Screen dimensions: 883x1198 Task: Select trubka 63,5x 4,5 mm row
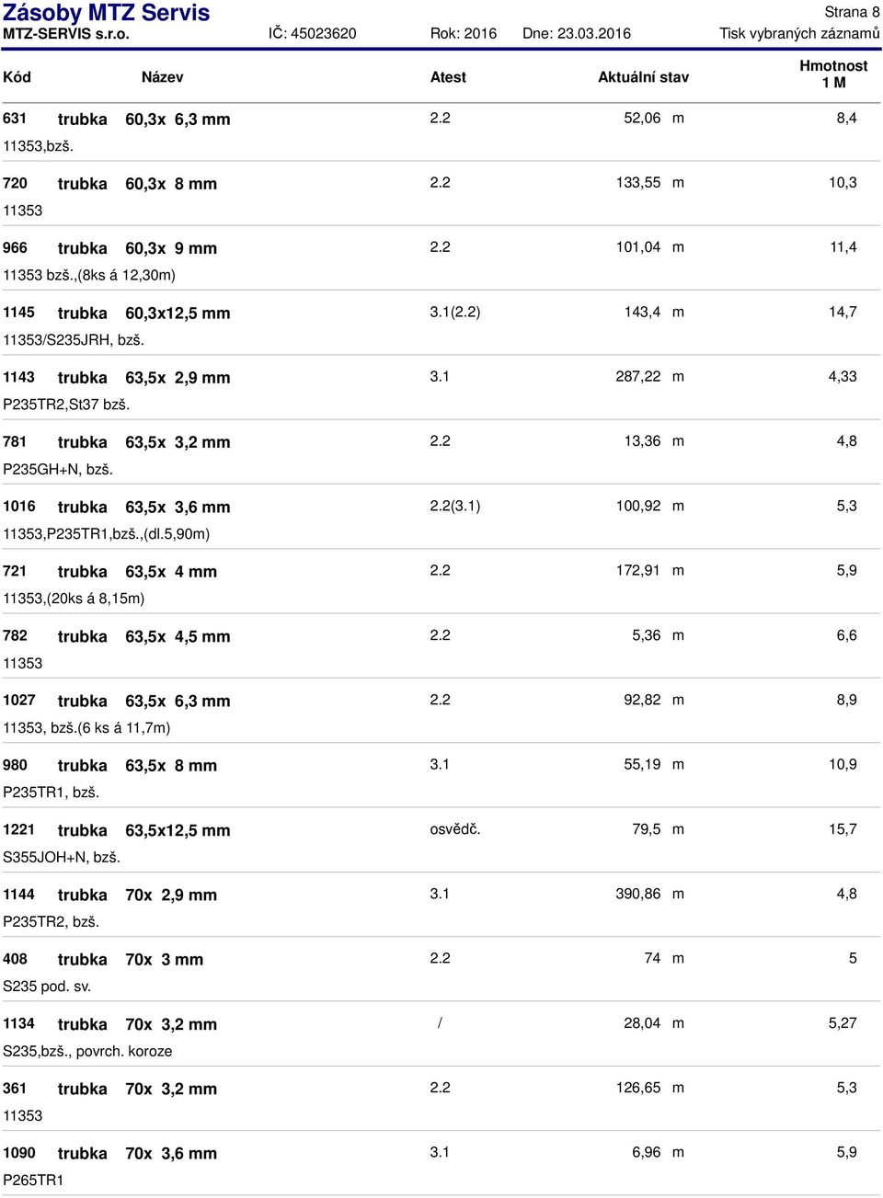point(441,648)
